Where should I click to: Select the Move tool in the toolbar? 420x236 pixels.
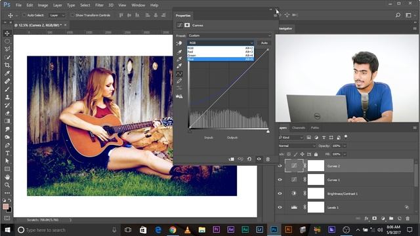pos(7,33)
